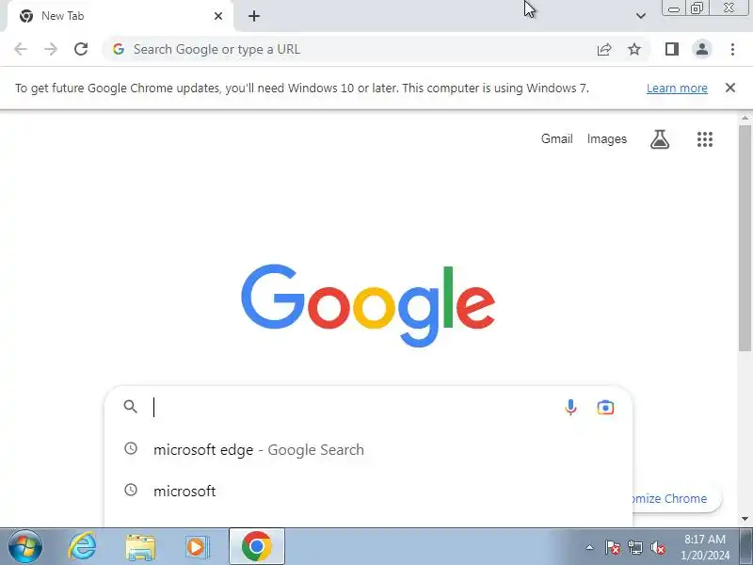Click the reload page icon
Image resolution: width=753 pixels, height=565 pixels.
click(x=81, y=49)
